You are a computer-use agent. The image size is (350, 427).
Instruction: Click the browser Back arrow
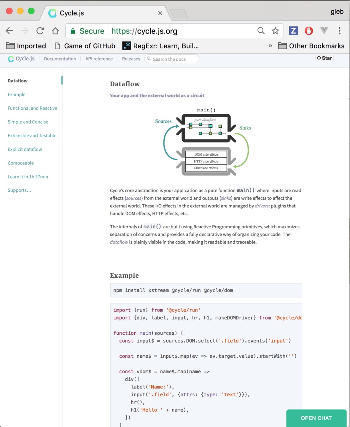click(9, 31)
